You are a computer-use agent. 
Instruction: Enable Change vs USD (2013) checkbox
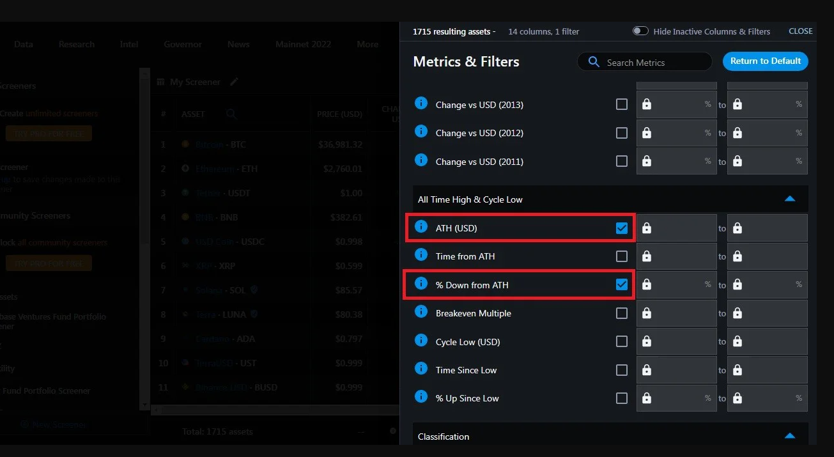(x=622, y=104)
